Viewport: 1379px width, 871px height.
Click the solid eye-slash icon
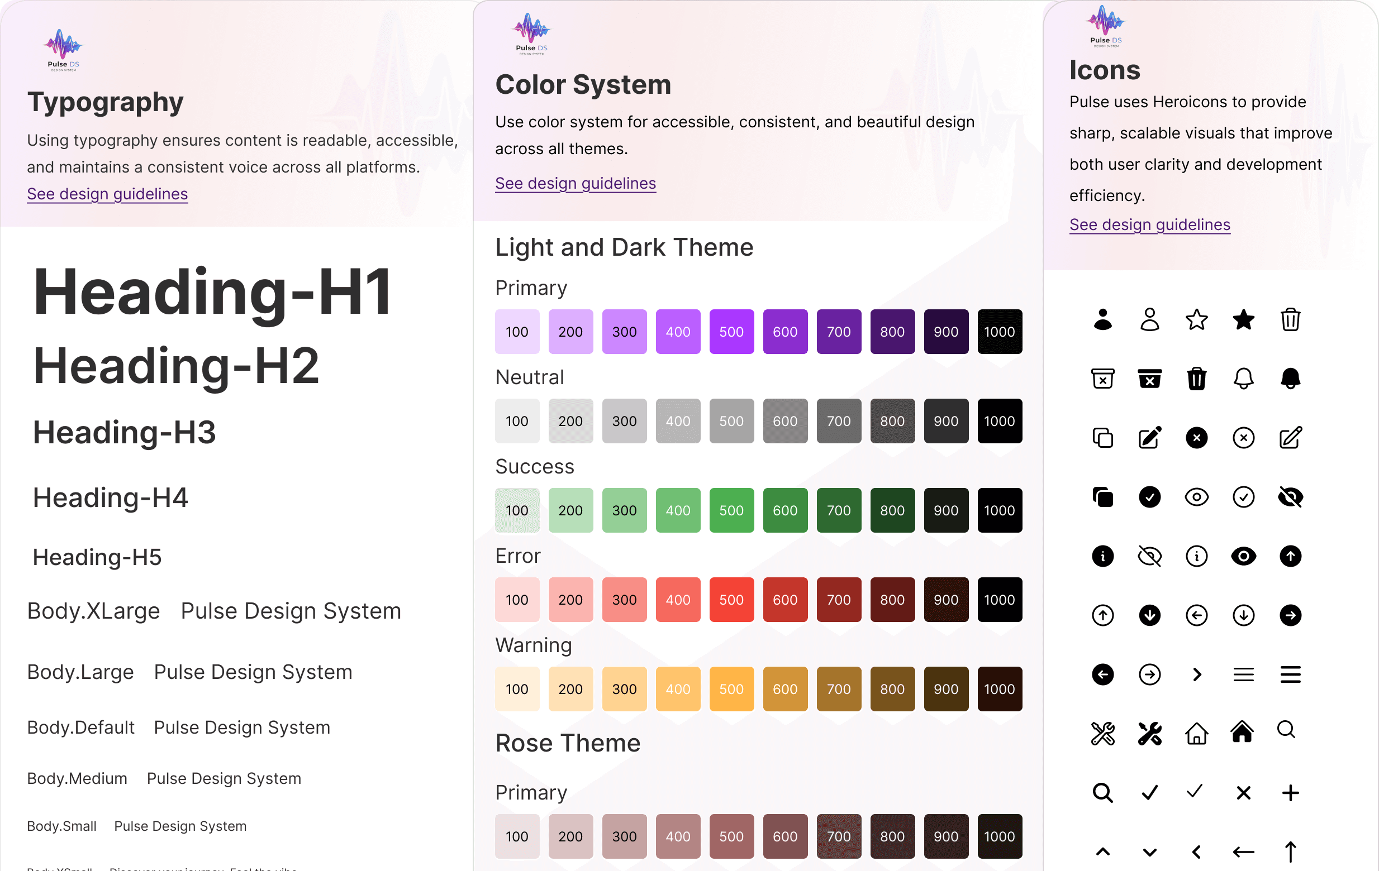1290,497
